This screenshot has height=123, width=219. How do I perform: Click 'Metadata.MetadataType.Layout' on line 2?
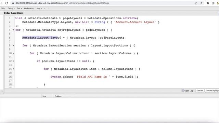tap(47, 22)
